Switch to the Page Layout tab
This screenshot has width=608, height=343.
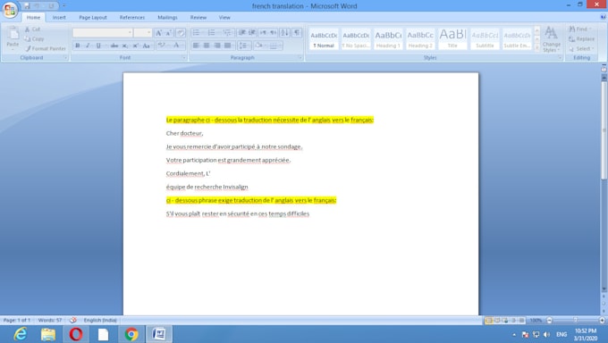click(93, 18)
